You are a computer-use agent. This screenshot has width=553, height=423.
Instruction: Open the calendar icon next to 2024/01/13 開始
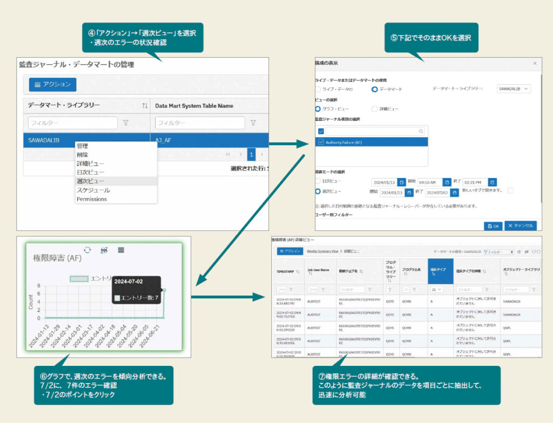[x=402, y=182]
